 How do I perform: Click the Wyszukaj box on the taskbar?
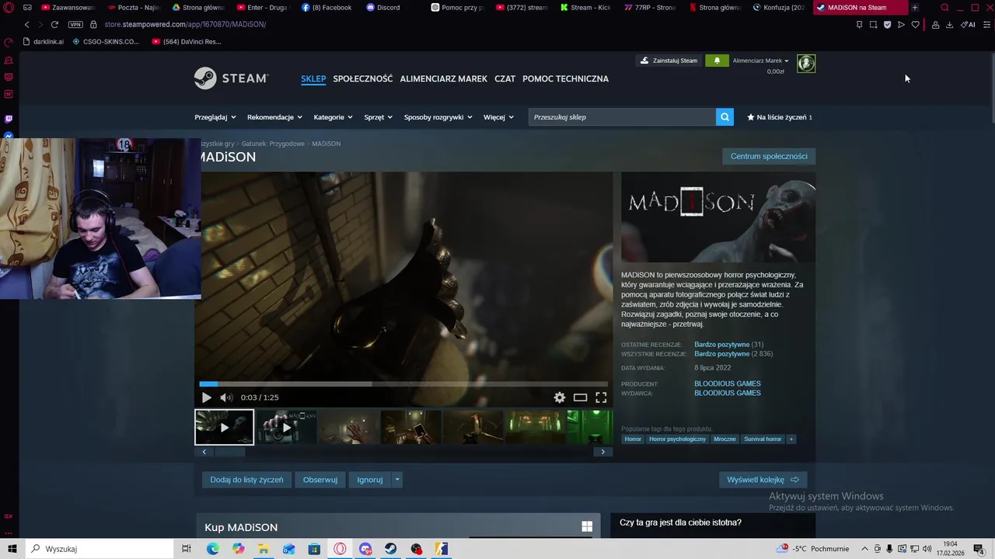101,549
